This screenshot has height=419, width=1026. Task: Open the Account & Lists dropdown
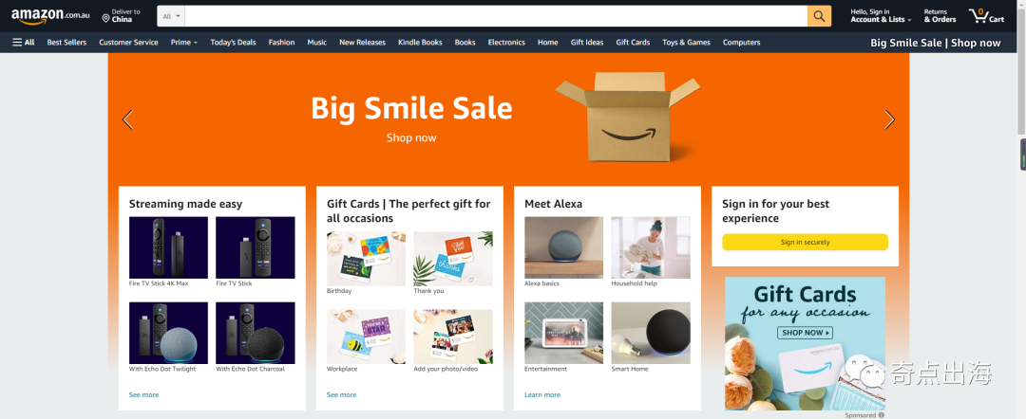click(x=881, y=16)
